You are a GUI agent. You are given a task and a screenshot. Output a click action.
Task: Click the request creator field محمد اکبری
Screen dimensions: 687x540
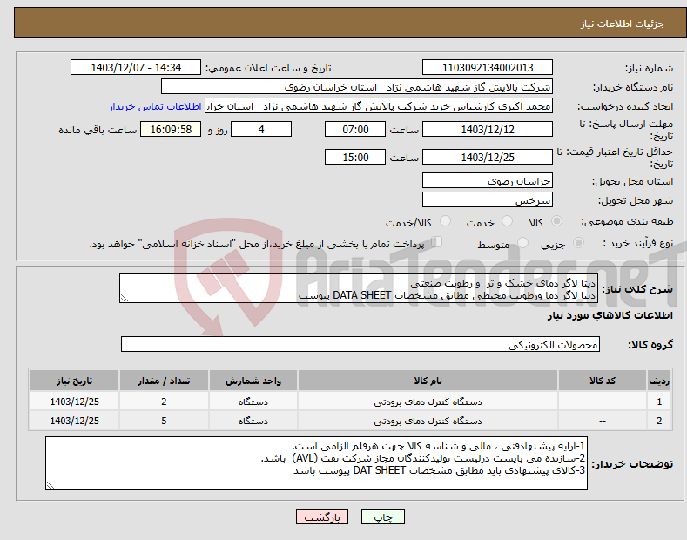click(x=379, y=106)
